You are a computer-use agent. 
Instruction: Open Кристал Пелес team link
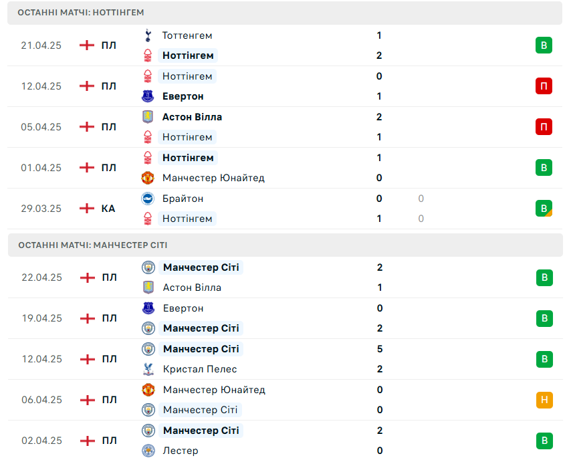pyautogui.click(x=200, y=369)
